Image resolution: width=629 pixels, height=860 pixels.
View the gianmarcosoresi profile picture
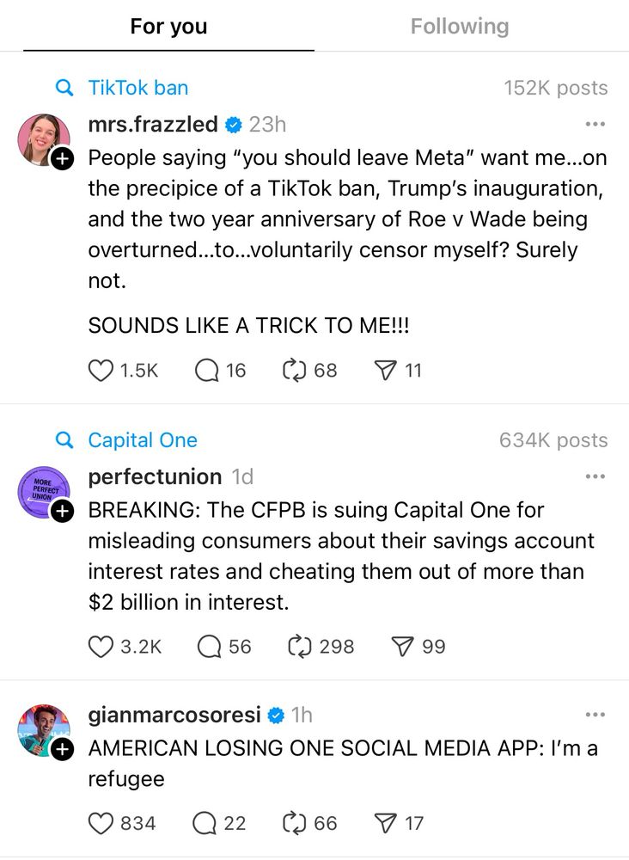pos(43,730)
